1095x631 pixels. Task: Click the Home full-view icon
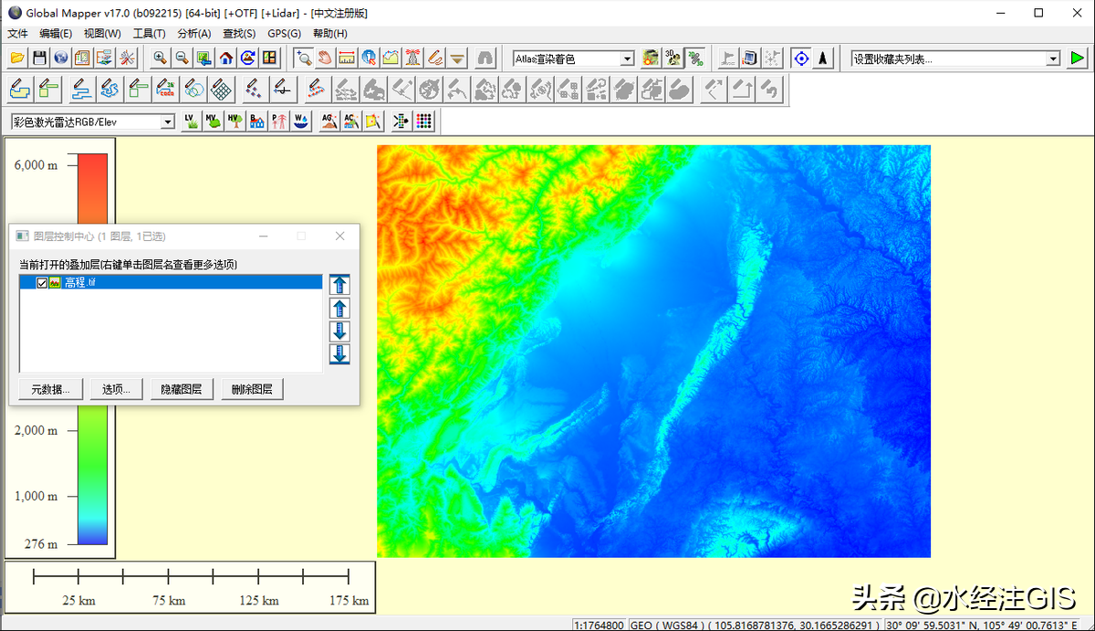(x=225, y=58)
